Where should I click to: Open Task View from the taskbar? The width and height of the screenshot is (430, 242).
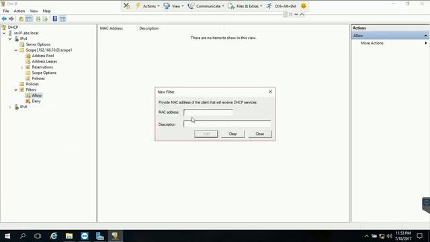(x=38, y=236)
